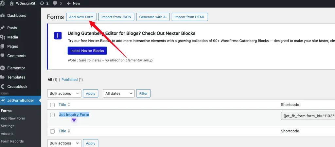The width and height of the screenshot is (335, 147).
Task: Click the JetFormBuilder Jet icon
Action: click(3, 100)
